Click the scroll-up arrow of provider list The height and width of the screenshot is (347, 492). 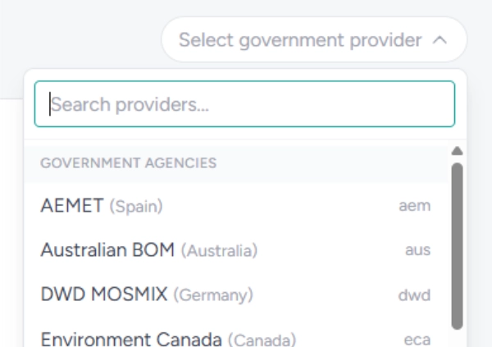pyautogui.click(x=458, y=151)
